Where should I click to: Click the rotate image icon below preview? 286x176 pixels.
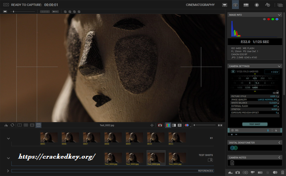point(13,125)
